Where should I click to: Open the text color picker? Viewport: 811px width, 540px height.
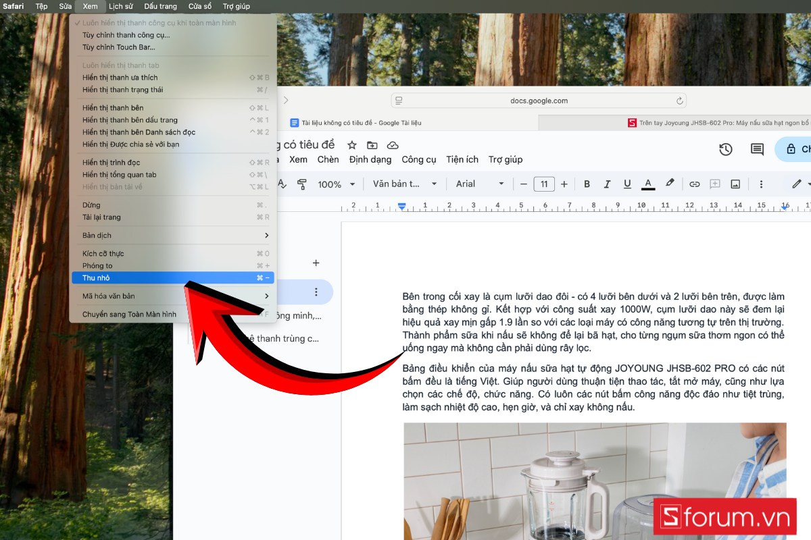[648, 184]
